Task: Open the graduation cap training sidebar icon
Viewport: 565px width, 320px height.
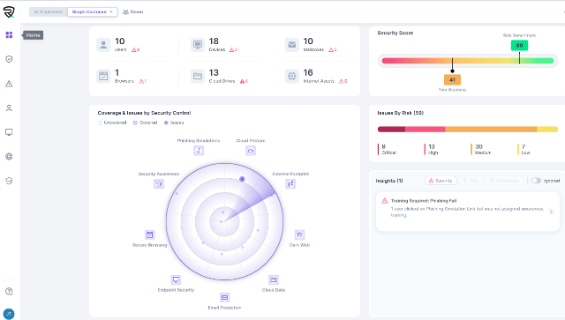Action: [9, 181]
